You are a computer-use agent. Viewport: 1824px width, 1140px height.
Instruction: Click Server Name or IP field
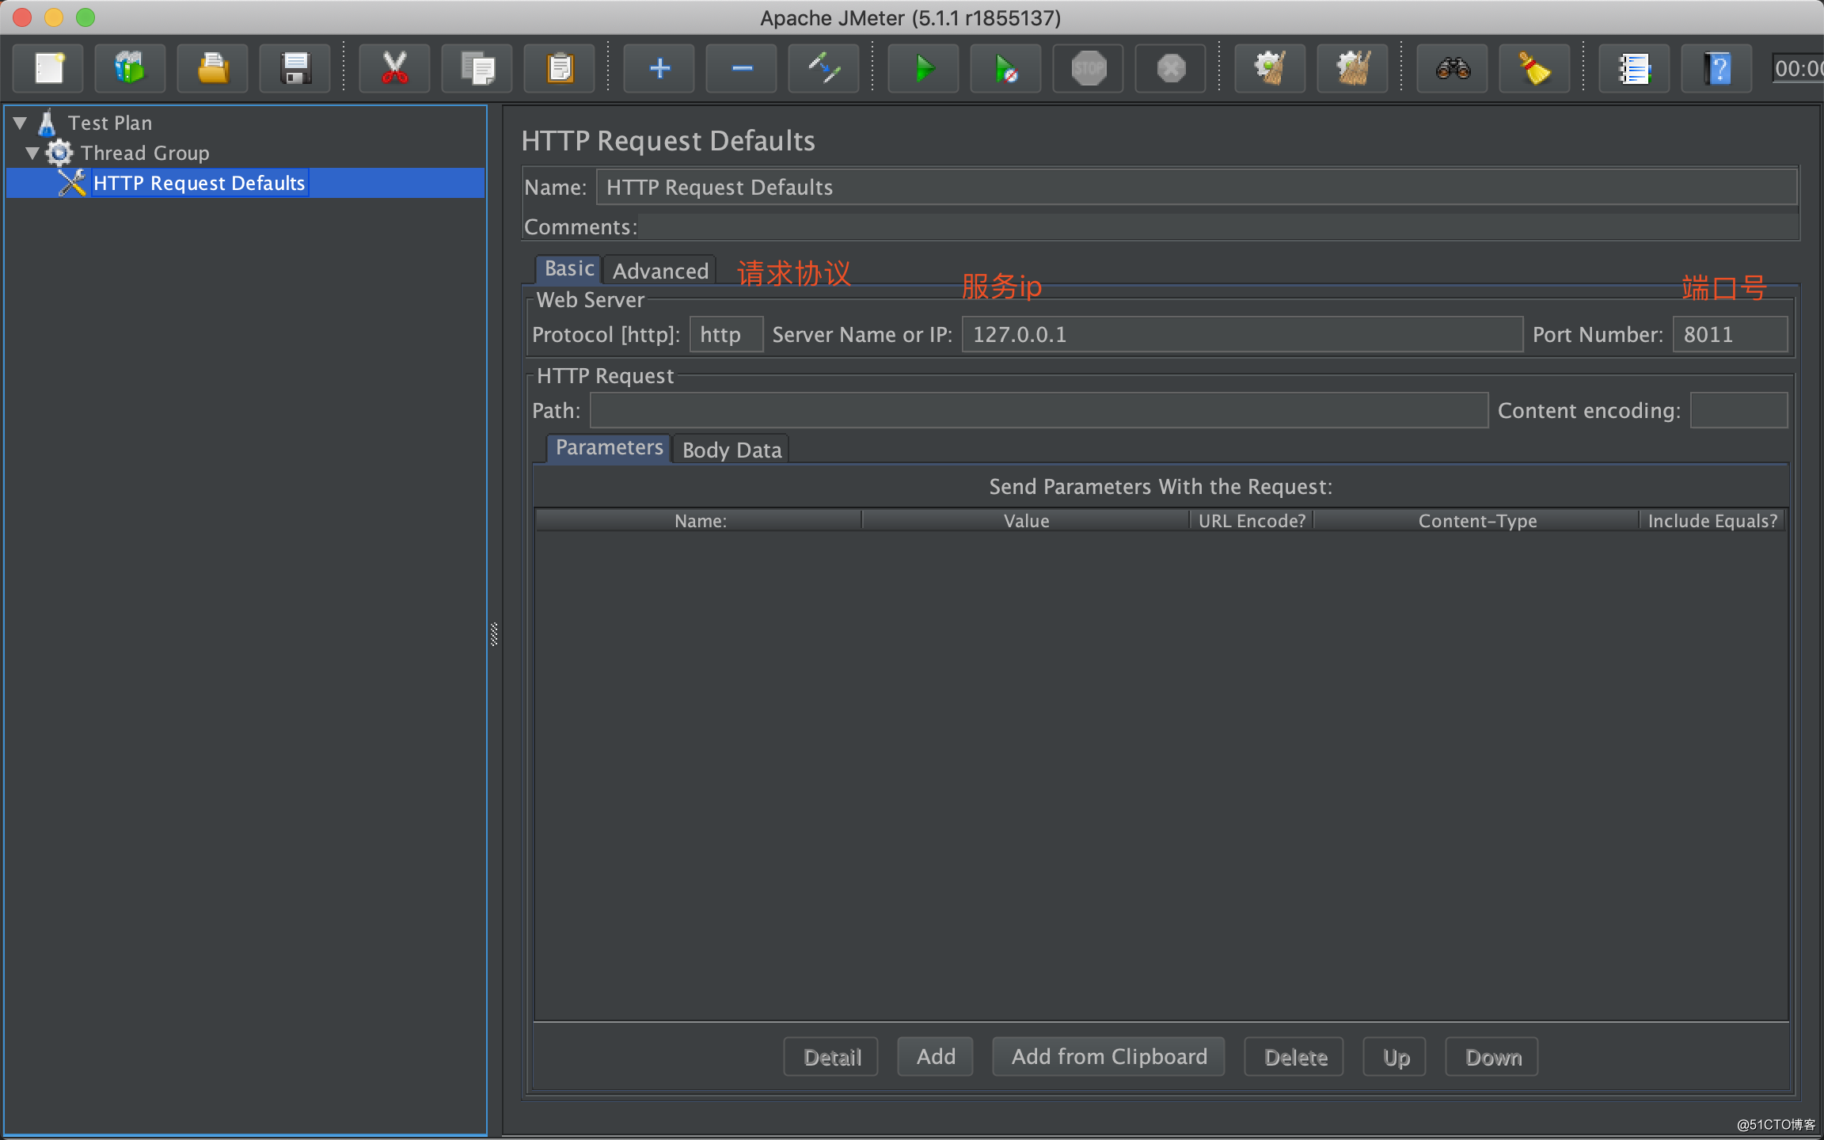1242,335
